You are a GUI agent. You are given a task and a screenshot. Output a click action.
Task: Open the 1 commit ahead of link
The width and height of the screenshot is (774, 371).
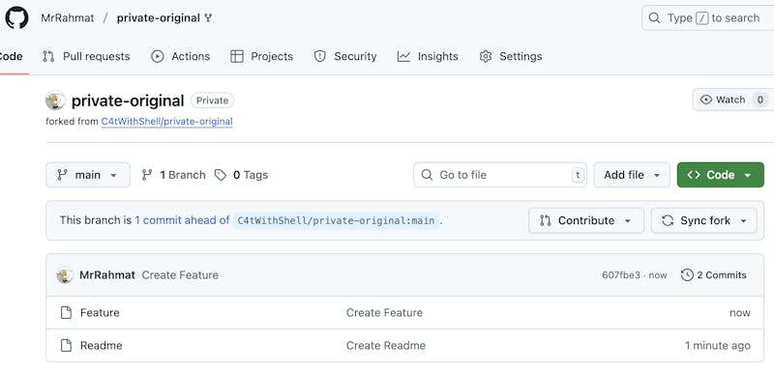click(x=182, y=220)
